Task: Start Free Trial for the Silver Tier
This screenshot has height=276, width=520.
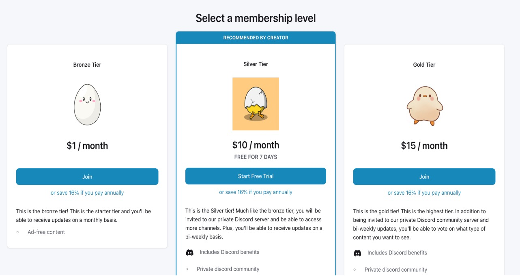Action: [x=256, y=176]
